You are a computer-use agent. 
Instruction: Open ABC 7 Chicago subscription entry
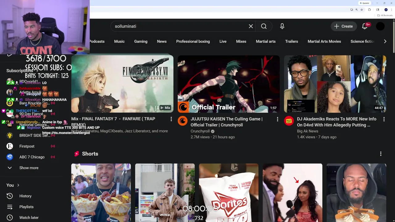tap(32, 157)
